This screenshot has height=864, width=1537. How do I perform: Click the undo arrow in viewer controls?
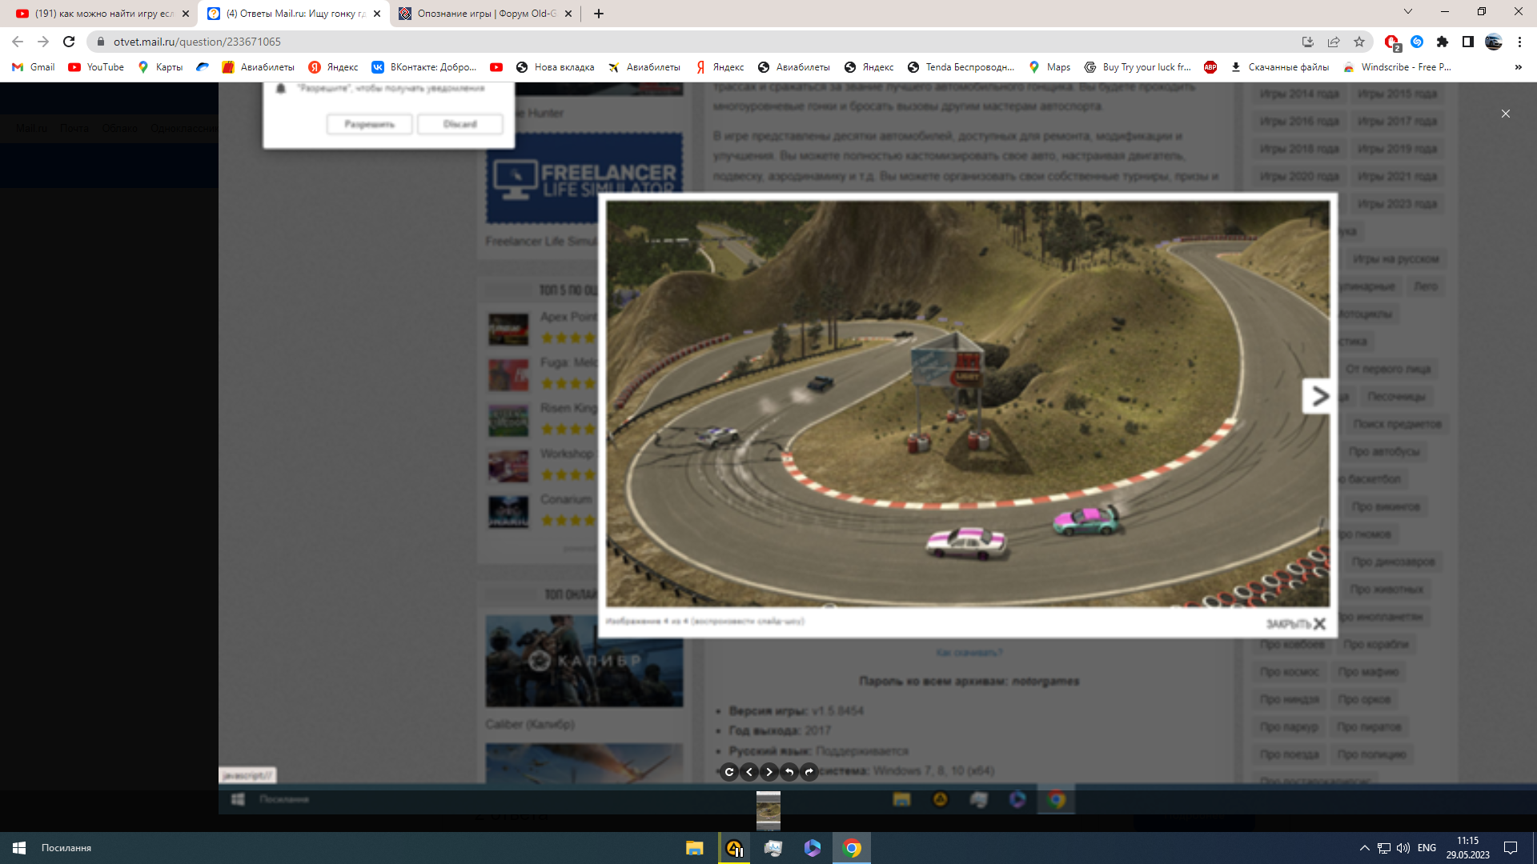(x=789, y=772)
